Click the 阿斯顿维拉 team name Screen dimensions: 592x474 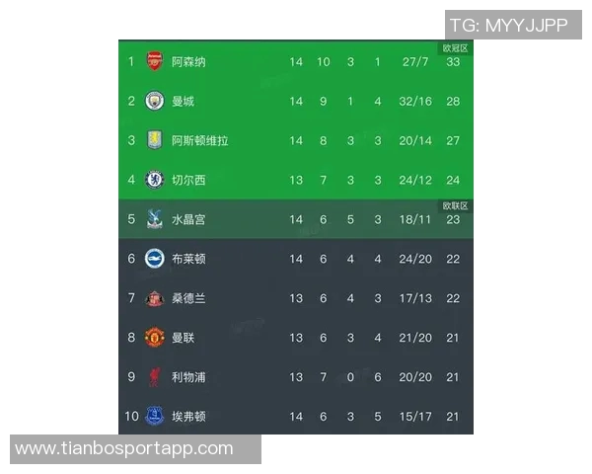[x=200, y=140]
